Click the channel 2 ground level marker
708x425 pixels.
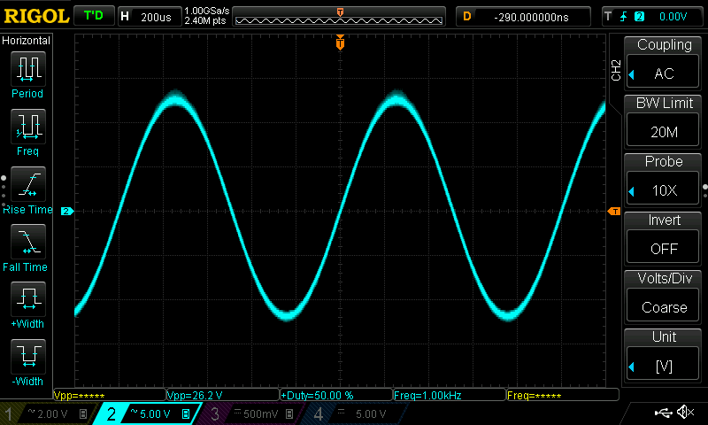67,211
